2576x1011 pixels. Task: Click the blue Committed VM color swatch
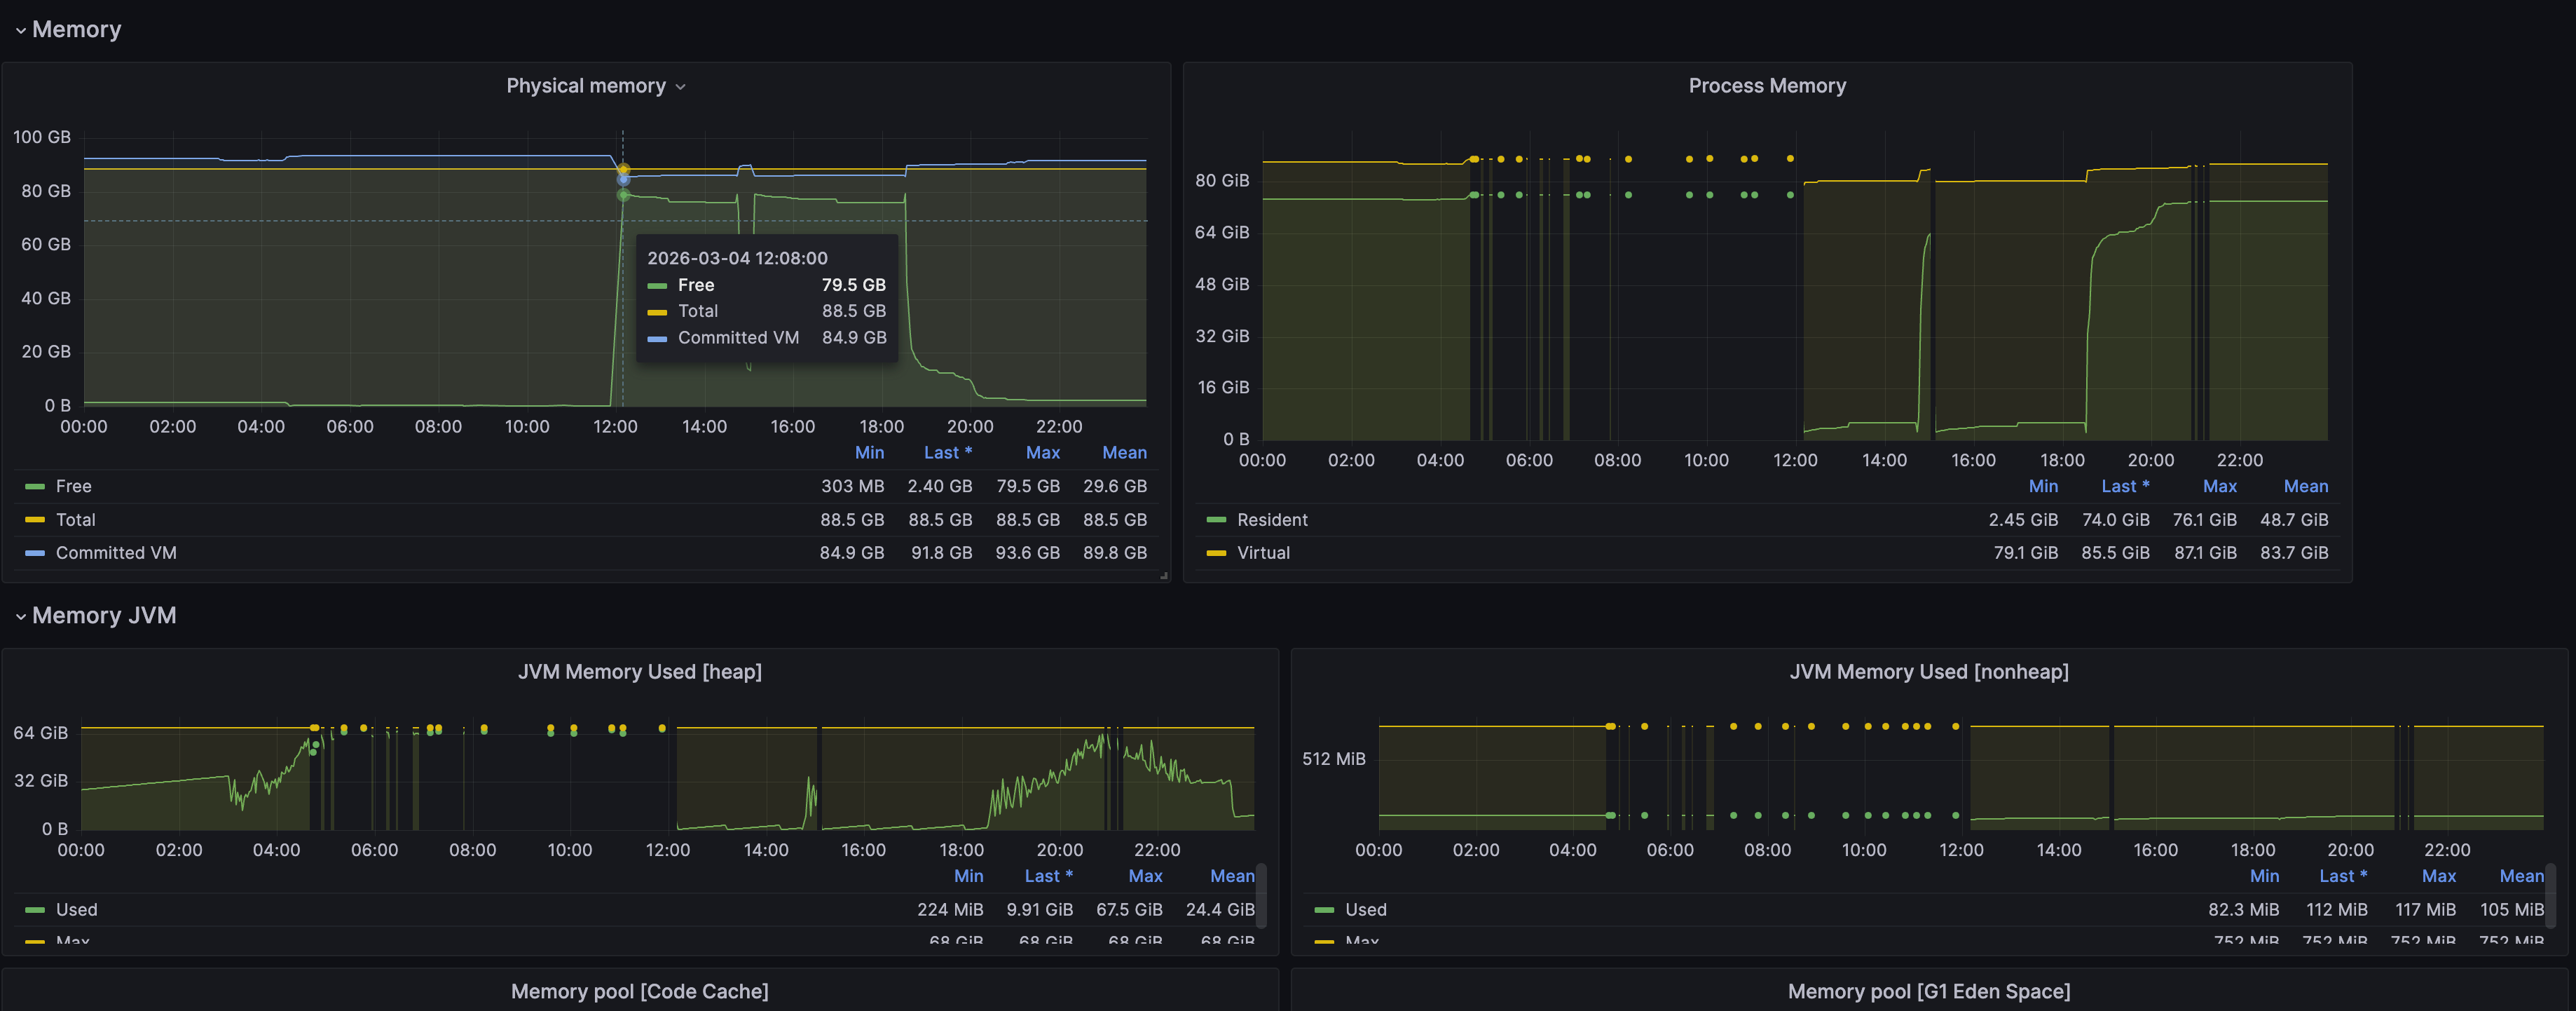35,552
